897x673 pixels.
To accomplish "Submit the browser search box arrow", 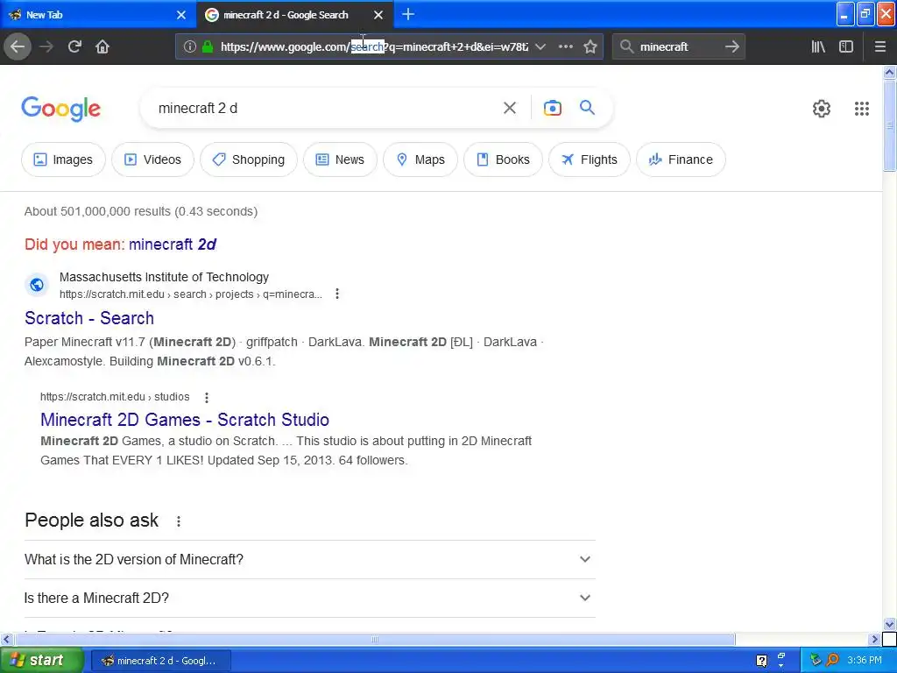I will click(731, 47).
